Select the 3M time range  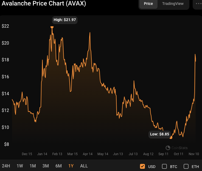point(46,166)
